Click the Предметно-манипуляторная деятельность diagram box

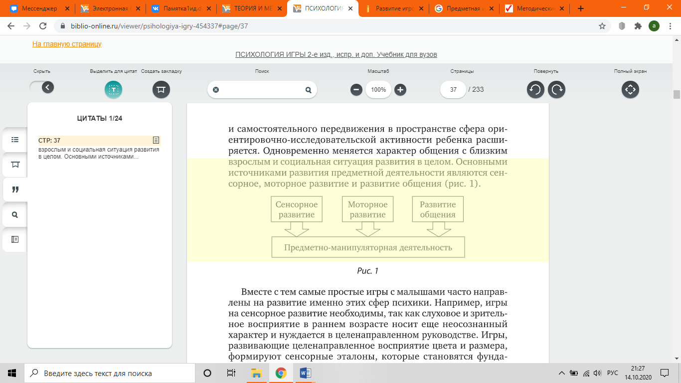(368, 247)
